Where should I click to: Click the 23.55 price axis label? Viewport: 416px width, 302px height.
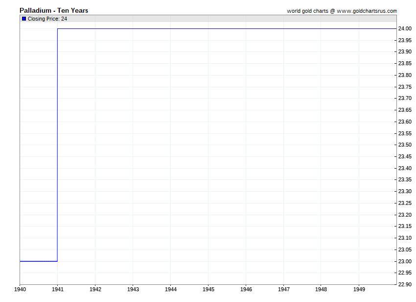pos(405,133)
